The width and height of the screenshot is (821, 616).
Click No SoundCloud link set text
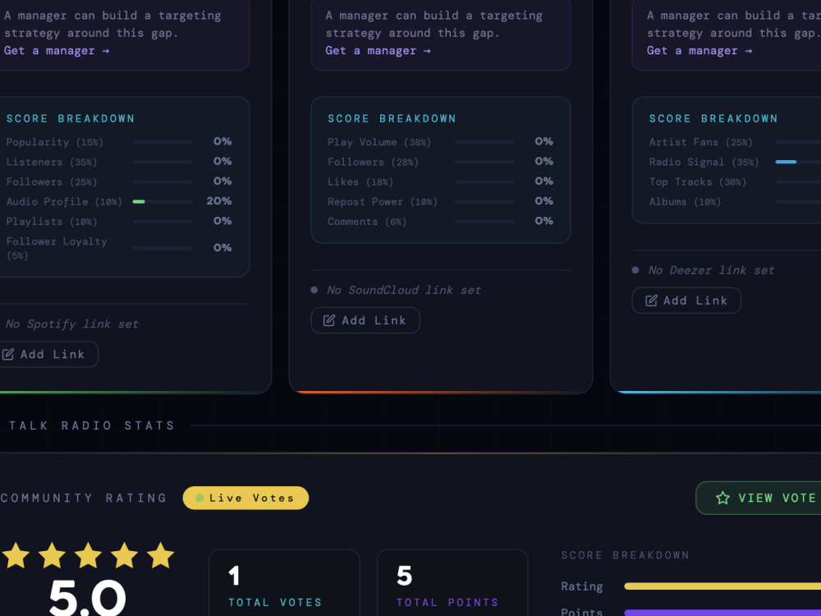point(404,290)
